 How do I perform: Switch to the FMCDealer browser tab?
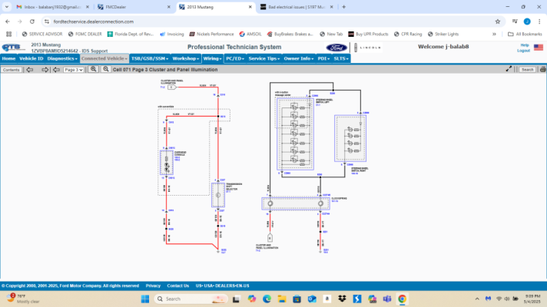[134, 7]
